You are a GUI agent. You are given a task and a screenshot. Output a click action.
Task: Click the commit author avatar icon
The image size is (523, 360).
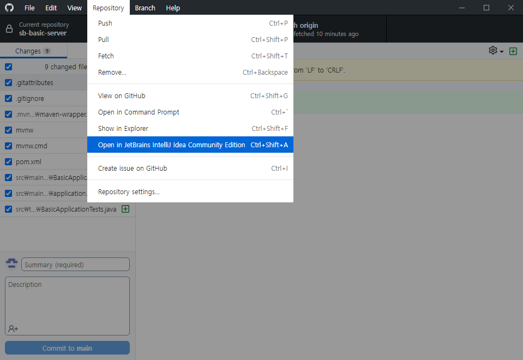11,263
